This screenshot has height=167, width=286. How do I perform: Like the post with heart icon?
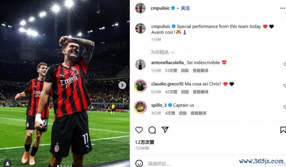coord(139,130)
